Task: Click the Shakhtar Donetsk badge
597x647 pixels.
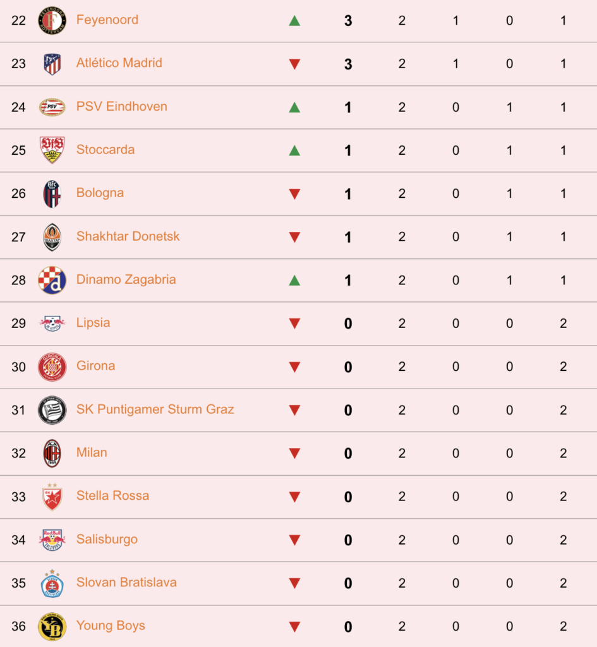Action: tap(52, 237)
